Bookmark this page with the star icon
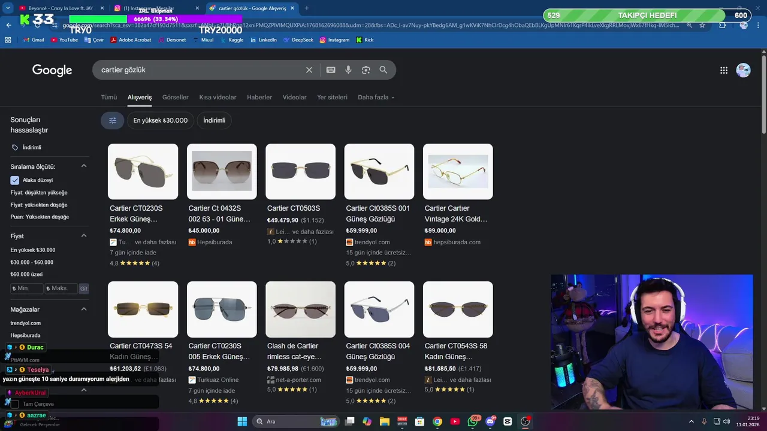The width and height of the screenshot is (767, 431). [x=702, y=25]
